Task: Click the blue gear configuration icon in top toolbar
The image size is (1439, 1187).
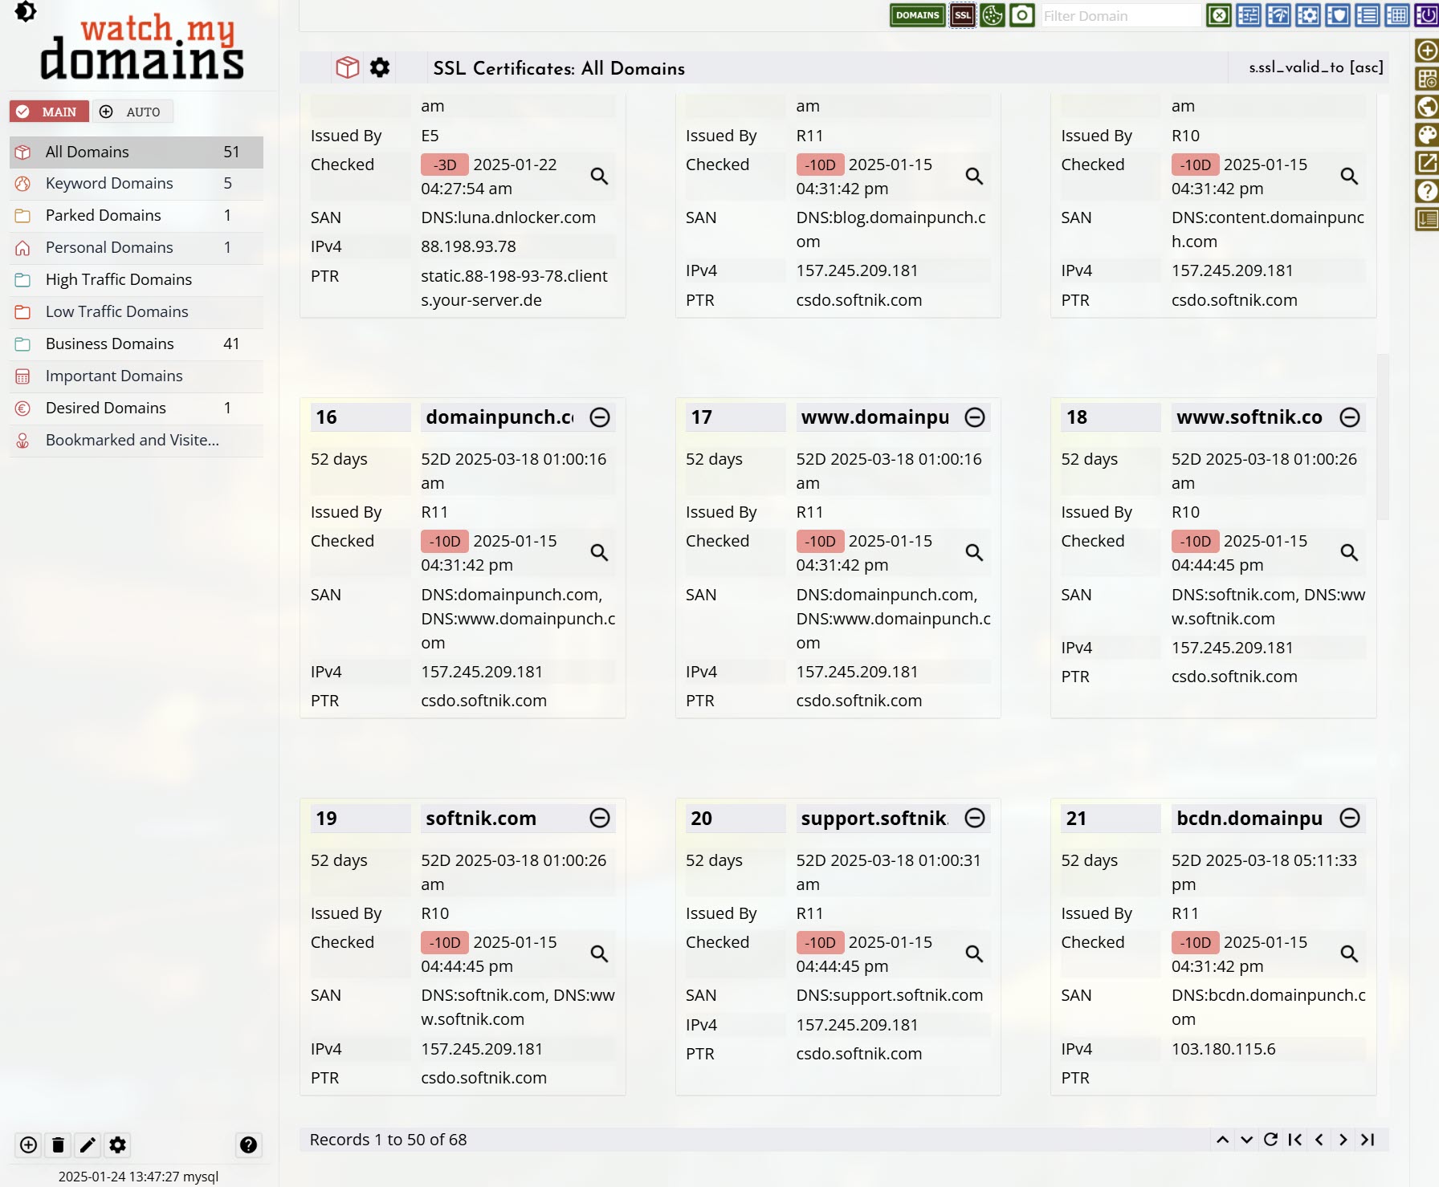Action: 1308,15
